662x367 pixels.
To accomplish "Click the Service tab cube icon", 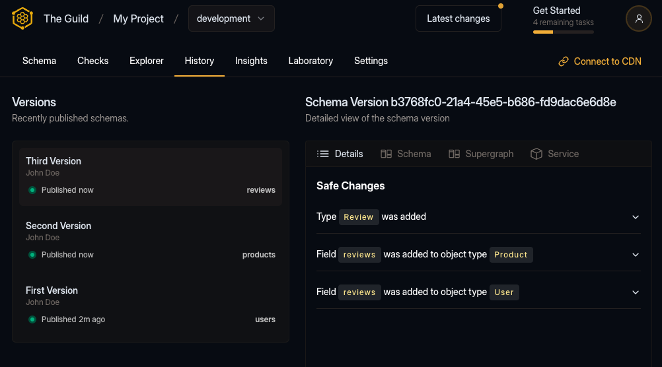I will click(536, 154).
